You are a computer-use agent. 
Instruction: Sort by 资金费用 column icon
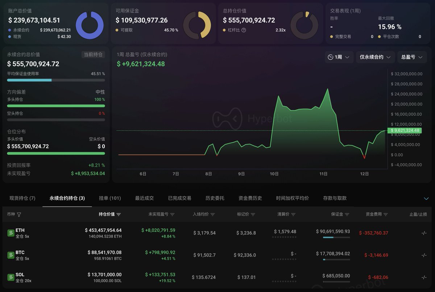(x=385, y=214)
